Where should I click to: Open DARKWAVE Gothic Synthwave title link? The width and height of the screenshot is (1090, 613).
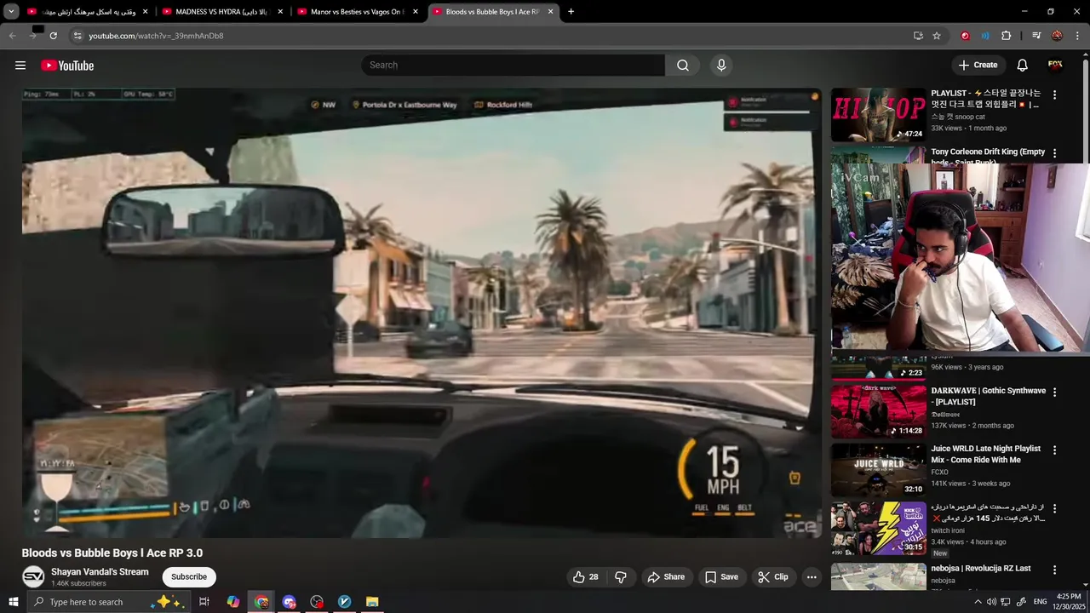tap(988, 397)
